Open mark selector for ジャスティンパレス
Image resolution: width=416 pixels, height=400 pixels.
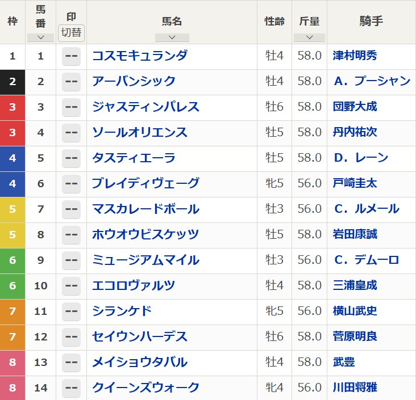71,107
